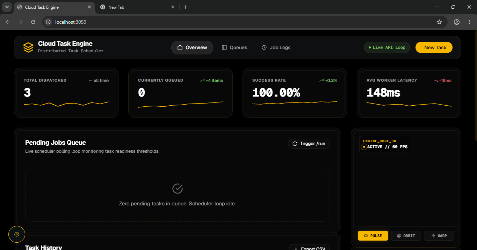
Task: Open a new browser tab with plus
Action: click(185, 7)
